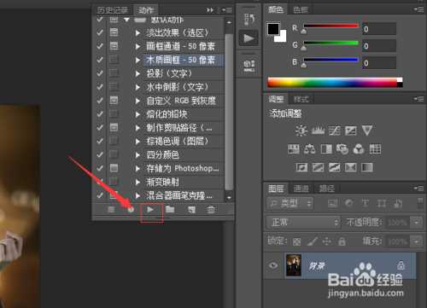
Task: Open the blend mode 正常 dropdown
Action: coord(303,222)
